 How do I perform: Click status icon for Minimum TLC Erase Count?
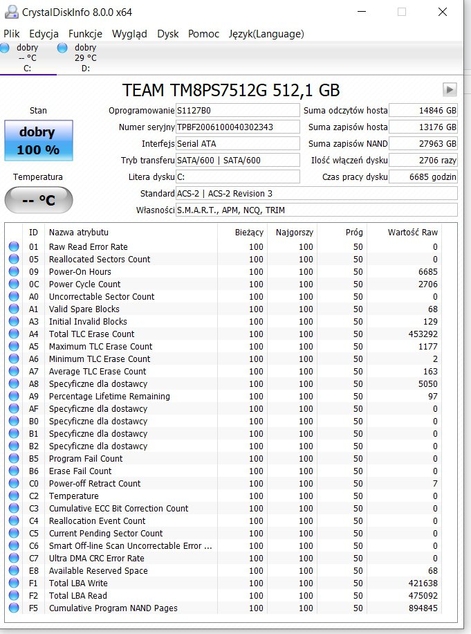coord(14,359)
